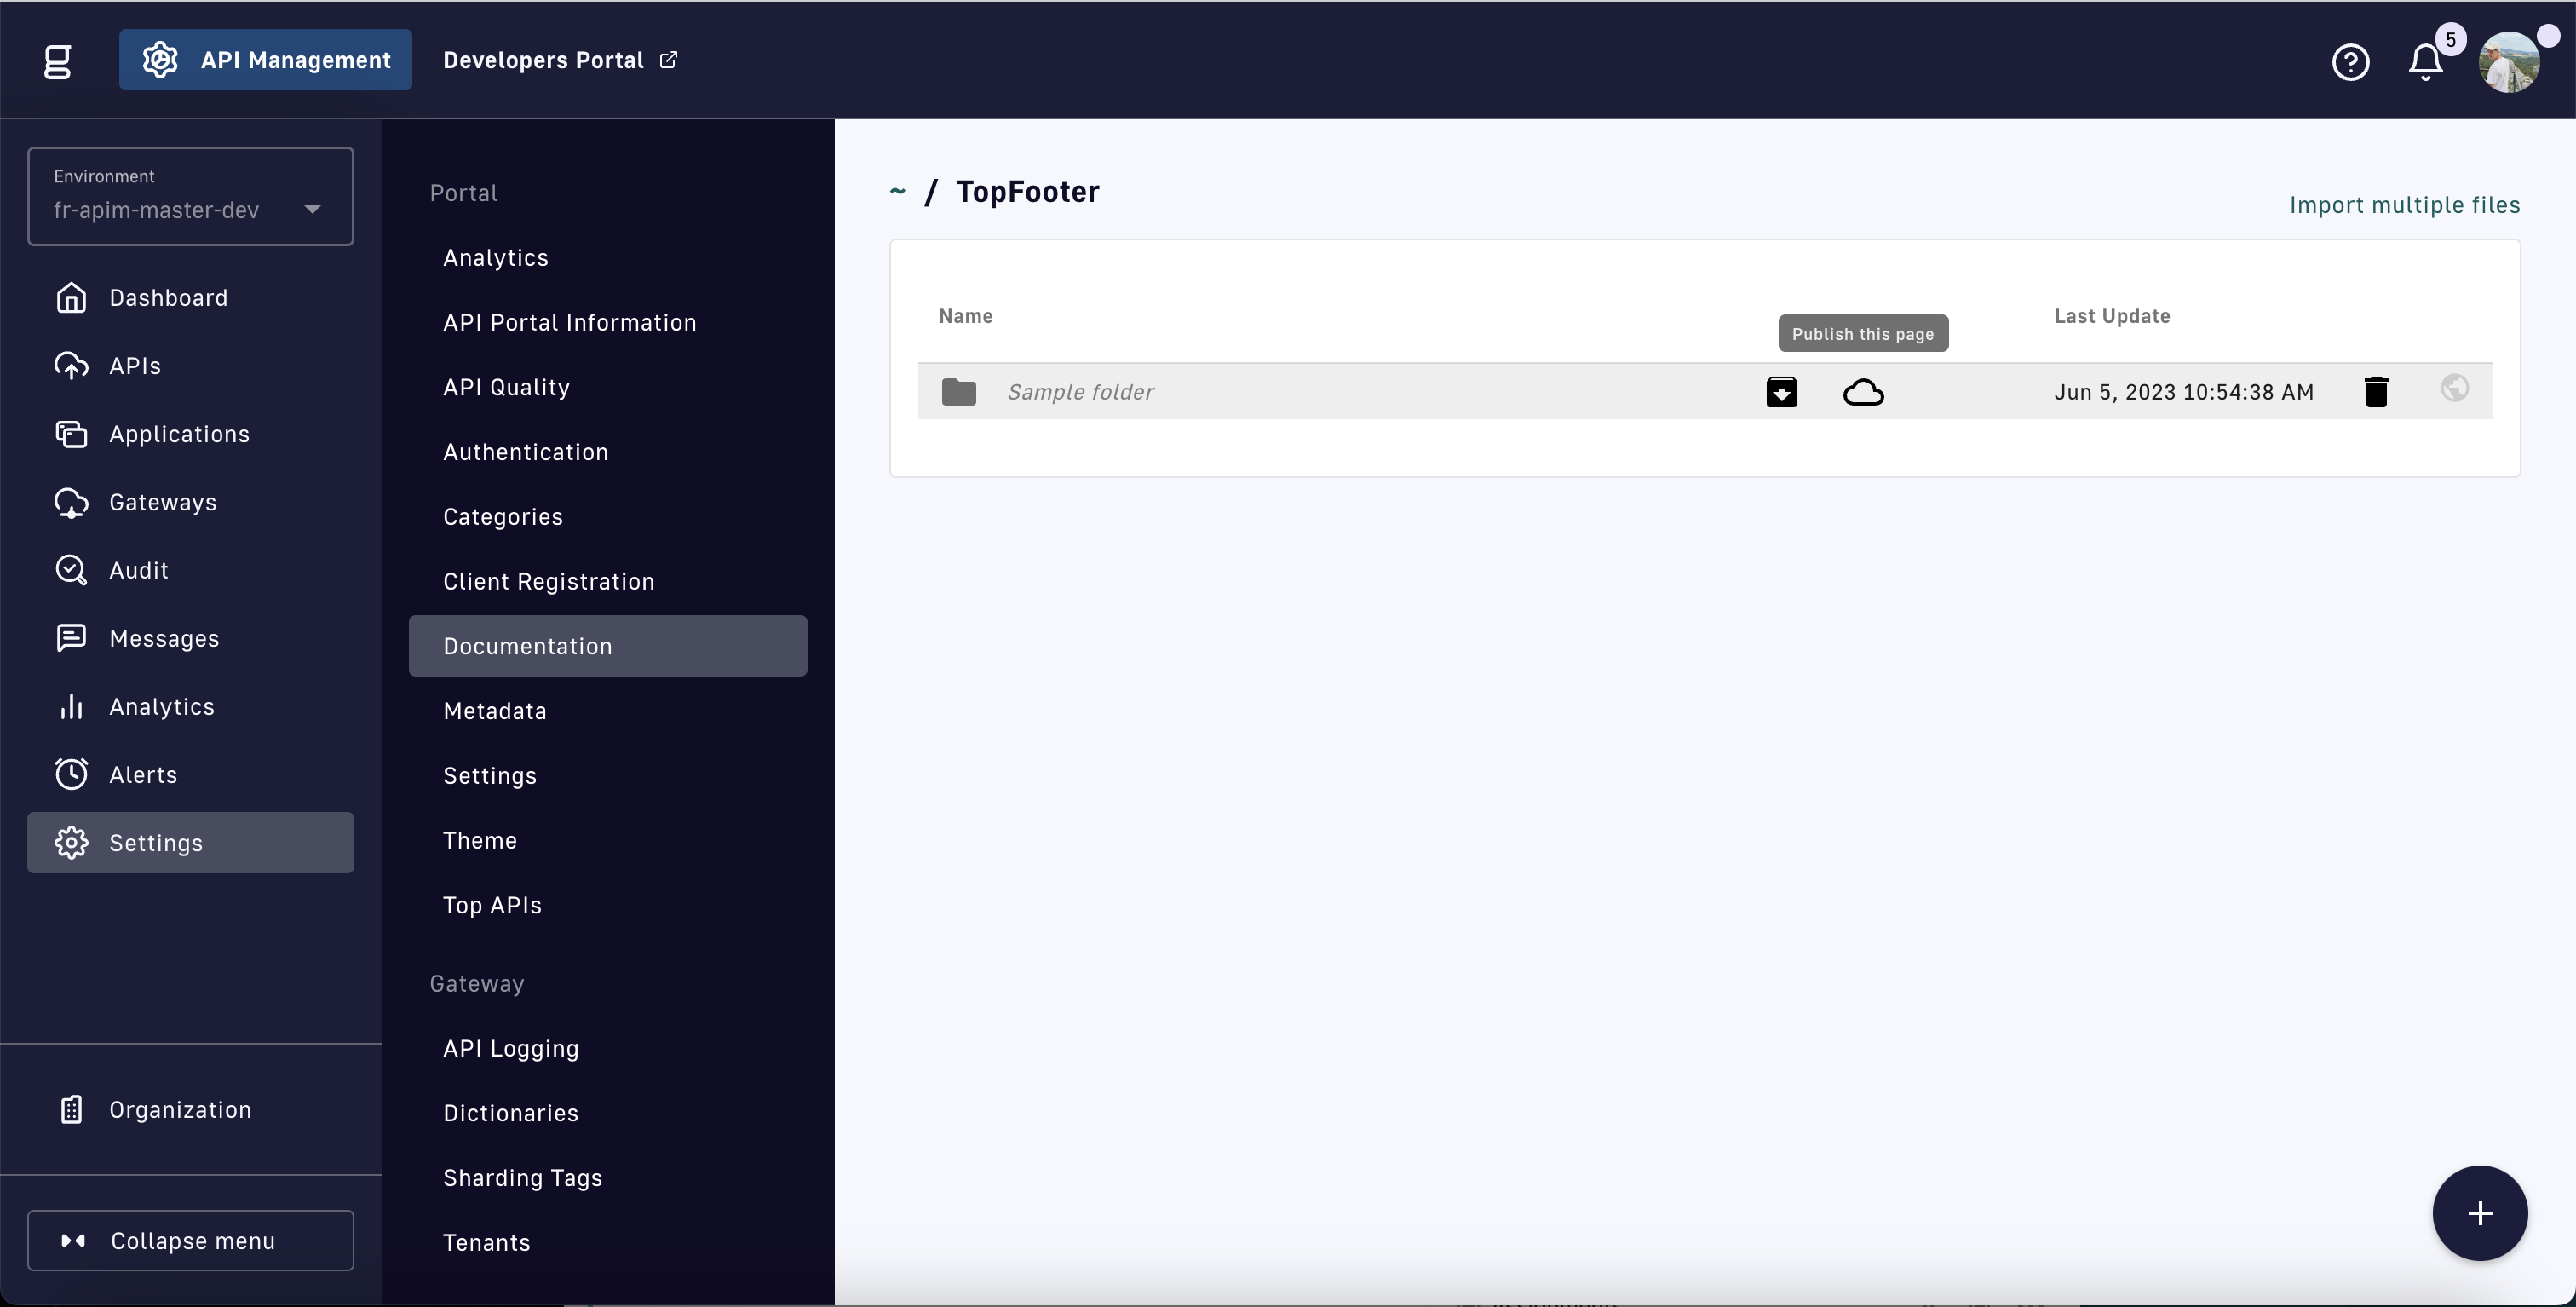Click the move-down icon for Sample folder
This screenshot has height=1307, width=2576.
tap(1781, 392)
